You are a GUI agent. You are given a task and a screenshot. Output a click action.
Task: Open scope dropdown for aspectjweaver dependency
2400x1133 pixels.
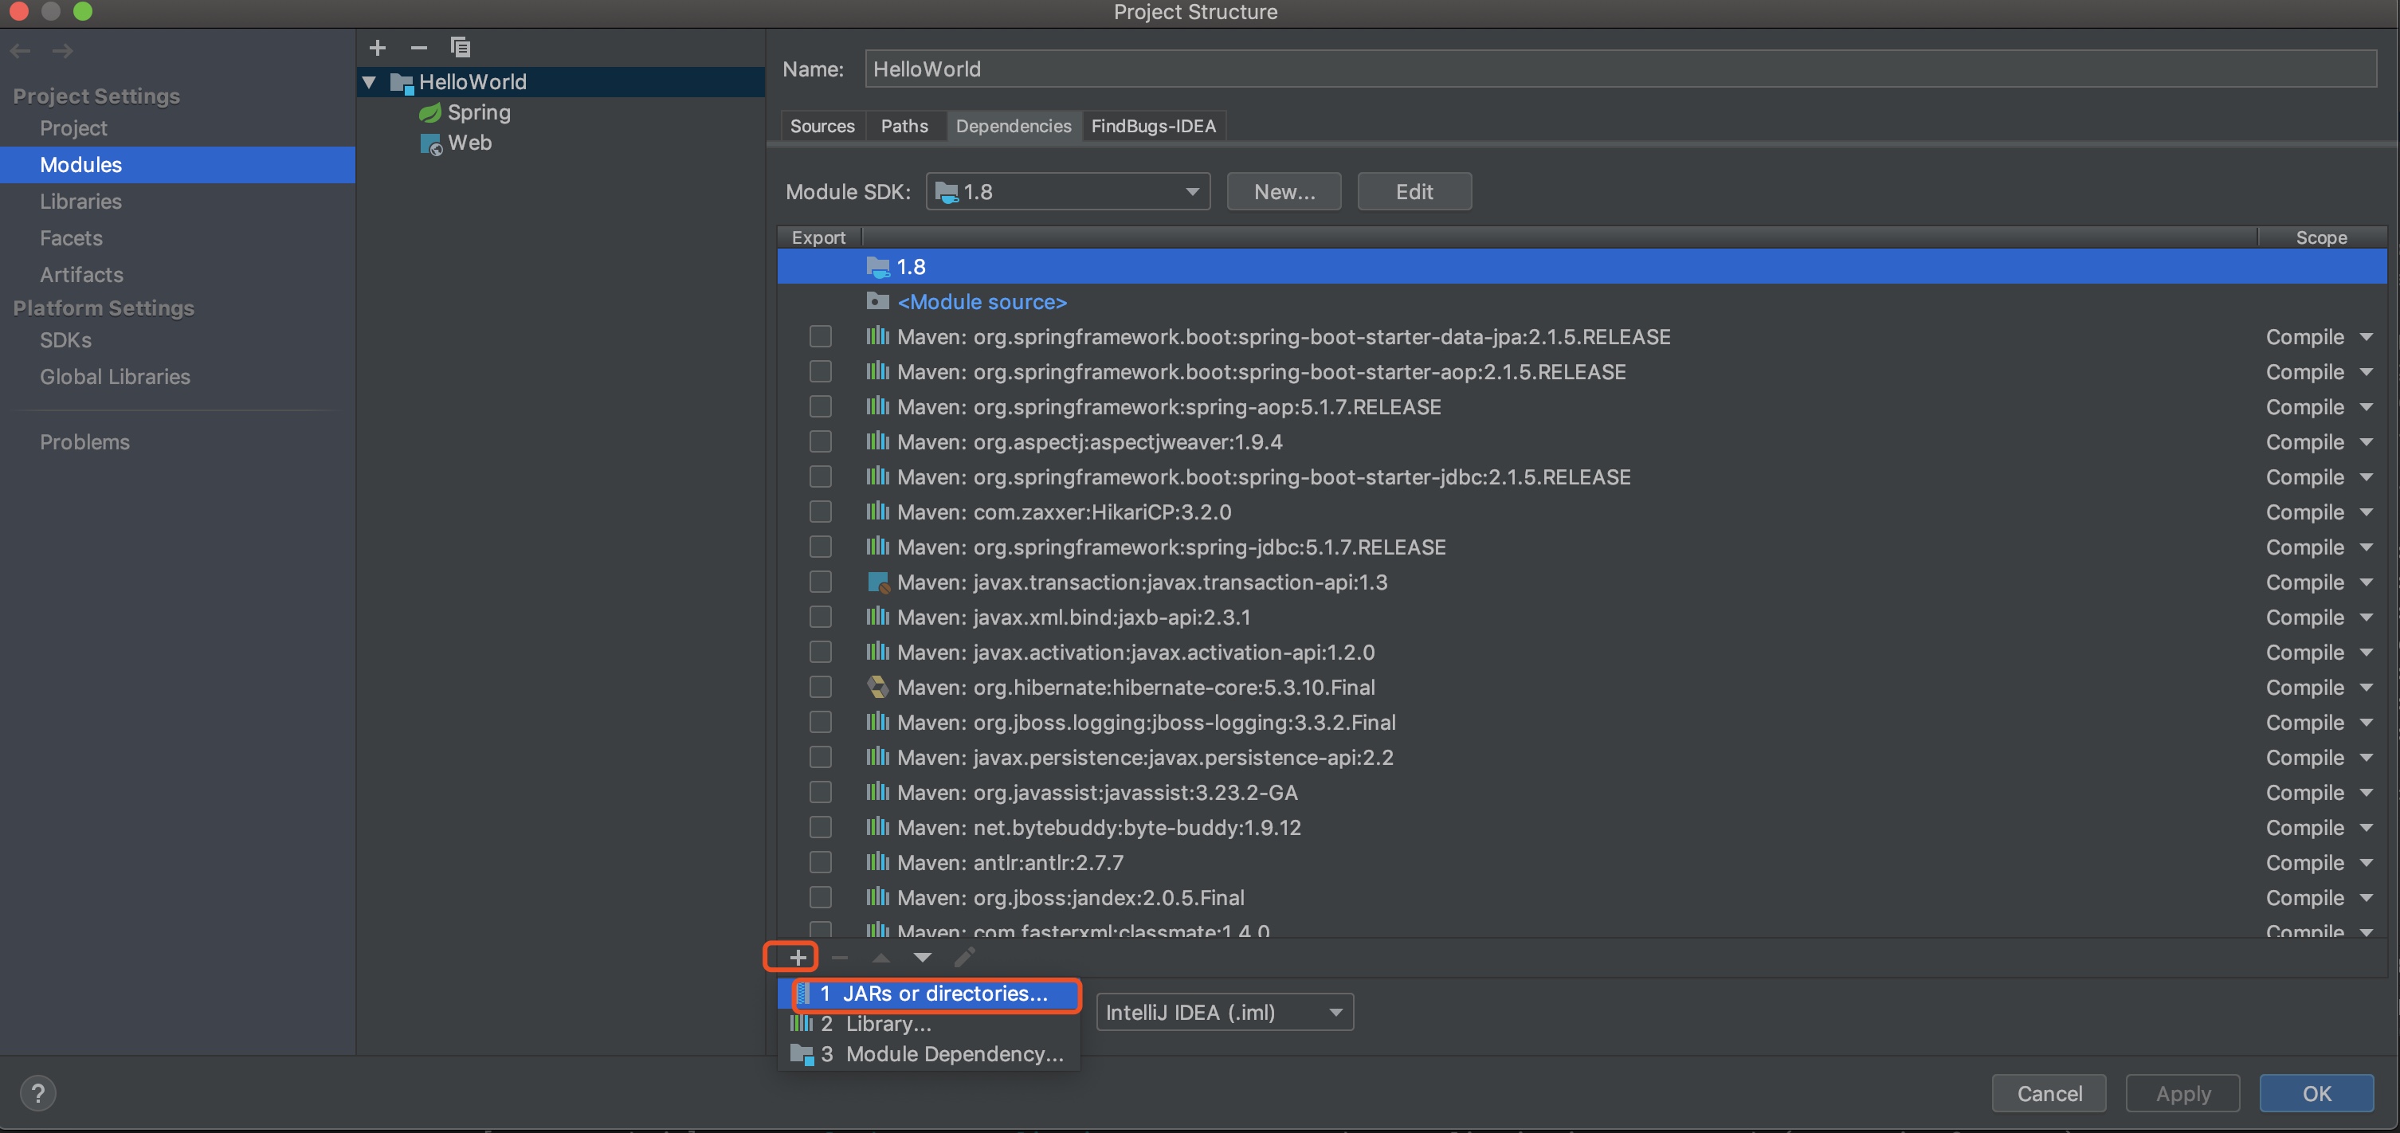2366,441
